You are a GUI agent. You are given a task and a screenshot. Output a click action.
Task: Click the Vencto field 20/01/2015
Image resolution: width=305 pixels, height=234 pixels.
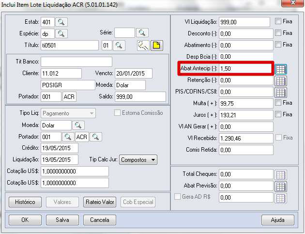(134, 73)
